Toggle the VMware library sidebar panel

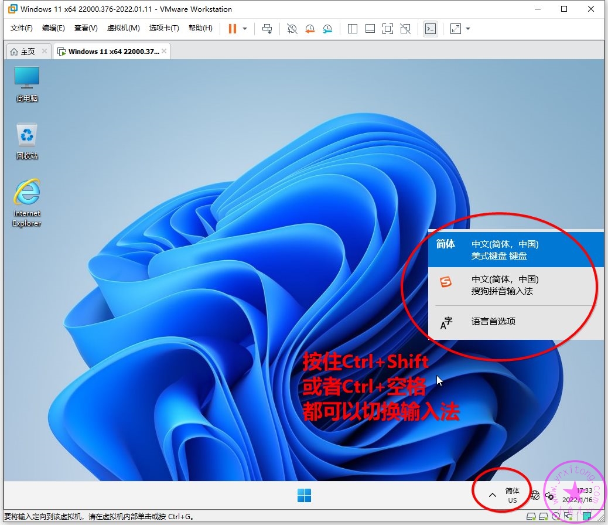(353, 29)
